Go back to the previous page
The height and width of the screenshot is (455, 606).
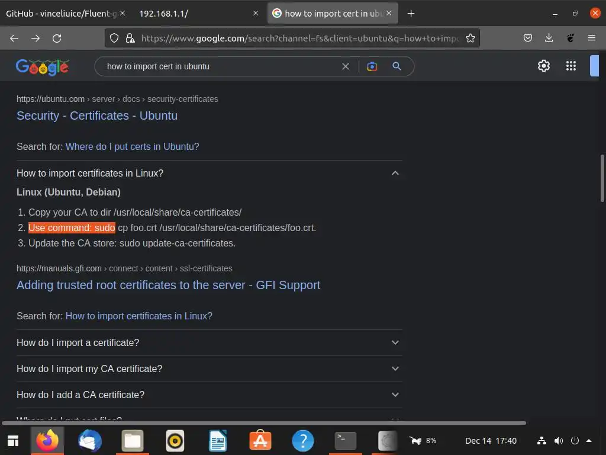coord(14,39)
